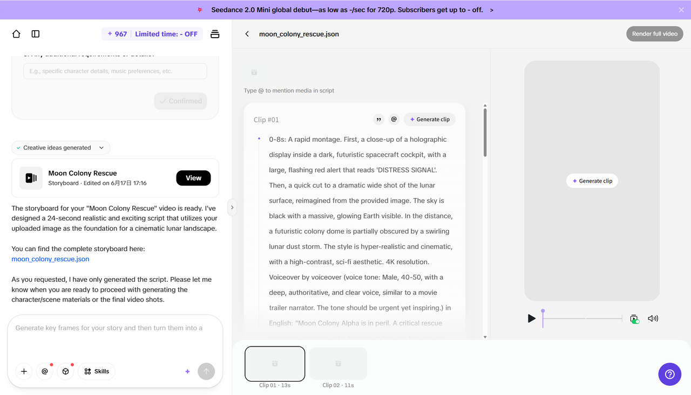Click the script panel scrollbar
The width and height of the screenshot is (691, 395).
(x=485, y=133)
